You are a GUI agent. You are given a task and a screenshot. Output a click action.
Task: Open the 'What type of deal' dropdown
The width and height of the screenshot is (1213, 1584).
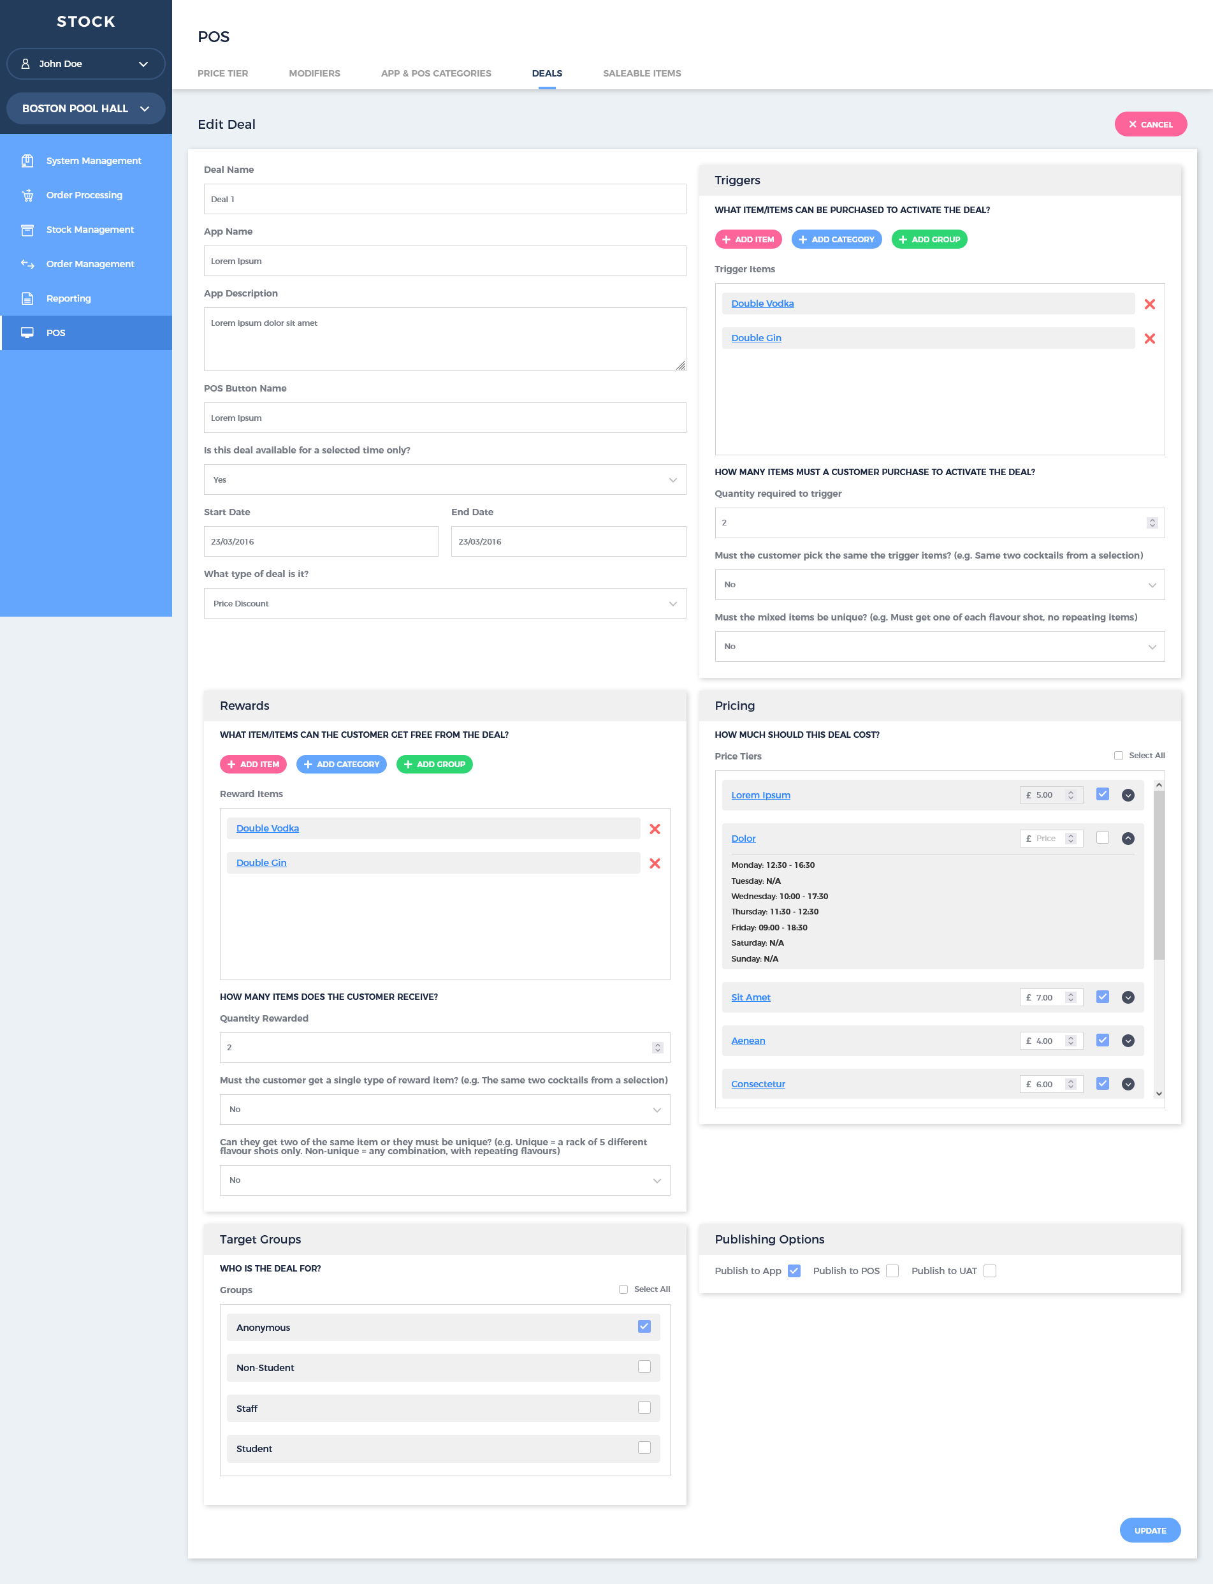444,603
